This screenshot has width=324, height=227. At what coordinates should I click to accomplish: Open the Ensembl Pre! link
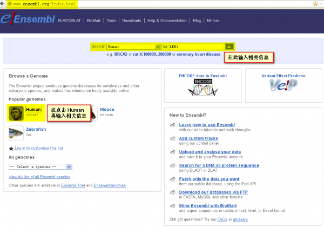[x=73, y=185]
